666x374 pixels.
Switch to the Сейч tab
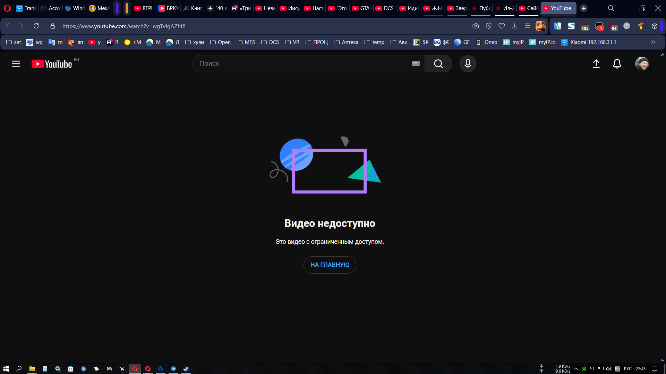point(529,8)
